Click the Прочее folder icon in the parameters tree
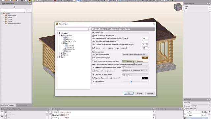Viewport: 211px width, 119px height. click(x=62, y=55)
